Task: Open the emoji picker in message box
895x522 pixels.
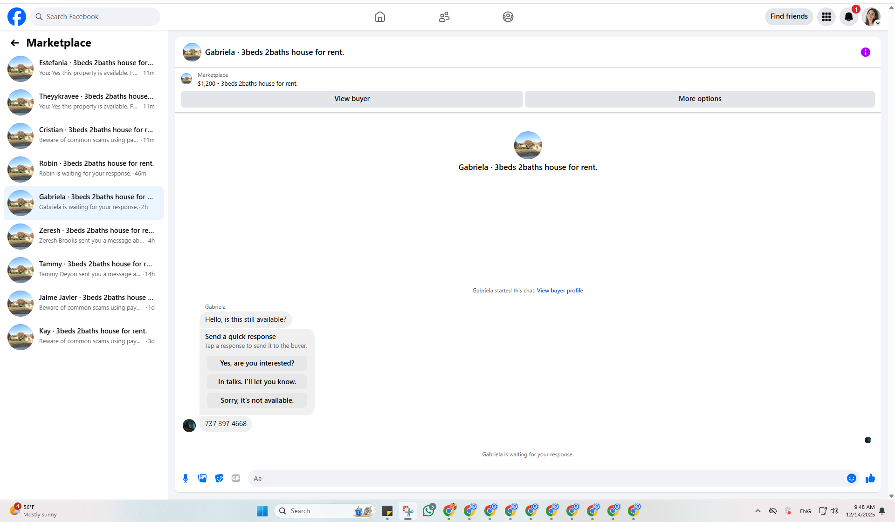Action: coord(852,478)
